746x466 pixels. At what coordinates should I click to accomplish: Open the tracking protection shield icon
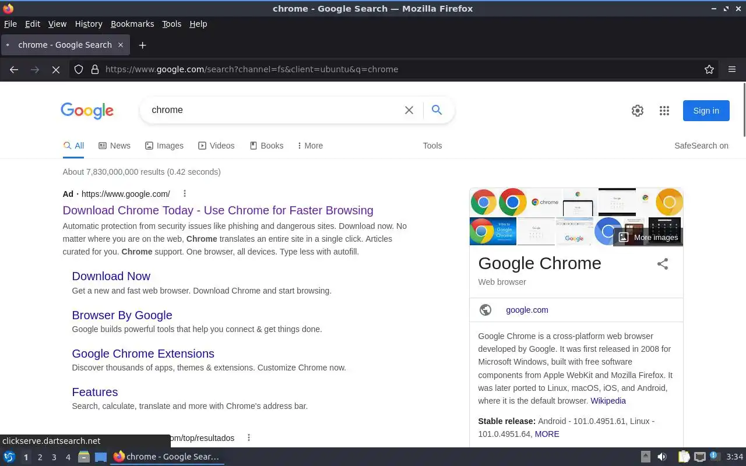point(79,69)
